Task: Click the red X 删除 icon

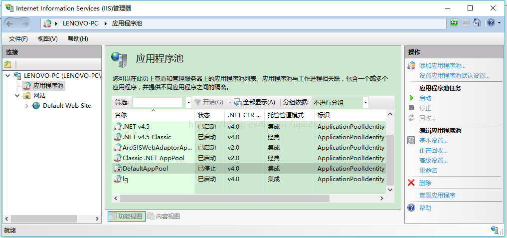Action: click(x=411, y=183)
